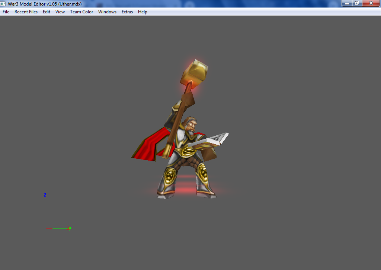Image resolution: width=381 pixels, height=270 pixels.
Task: Open the Recent Files menu
Action: click(26, 12)
